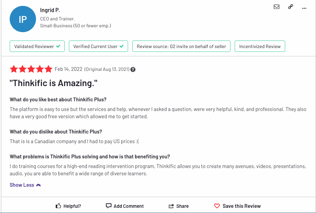Click the heart icon to save the review

217,206
